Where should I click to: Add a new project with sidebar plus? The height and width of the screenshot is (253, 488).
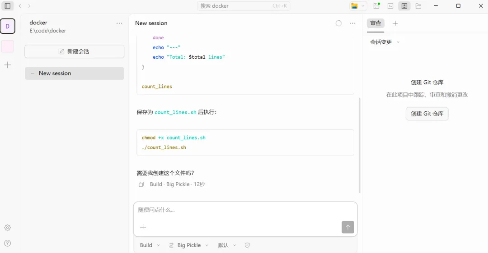click(x=8, y=65)
